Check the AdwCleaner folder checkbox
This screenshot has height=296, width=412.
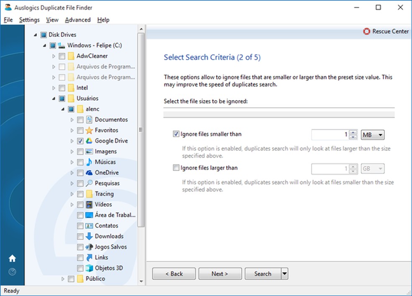[x=62, y=56]
